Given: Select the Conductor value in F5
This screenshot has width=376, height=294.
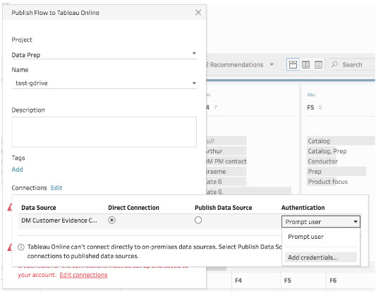Looking at the screenshot, I should (x=322, y=161).
